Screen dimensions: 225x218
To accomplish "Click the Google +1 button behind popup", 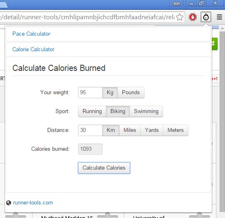I will tap(215, 79).
